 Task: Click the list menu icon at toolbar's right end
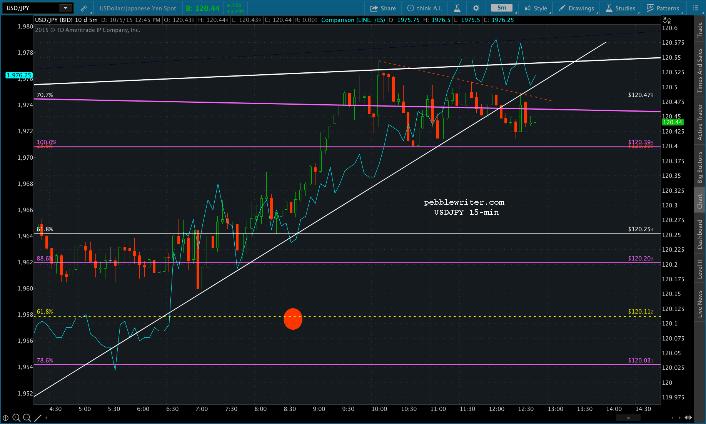tap(696, 8)
